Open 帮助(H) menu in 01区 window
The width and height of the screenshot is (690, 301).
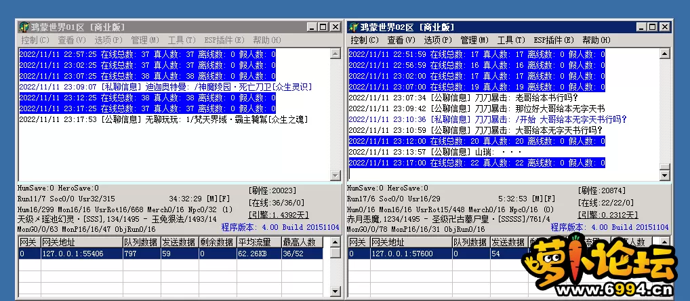[x=266, y=40]
